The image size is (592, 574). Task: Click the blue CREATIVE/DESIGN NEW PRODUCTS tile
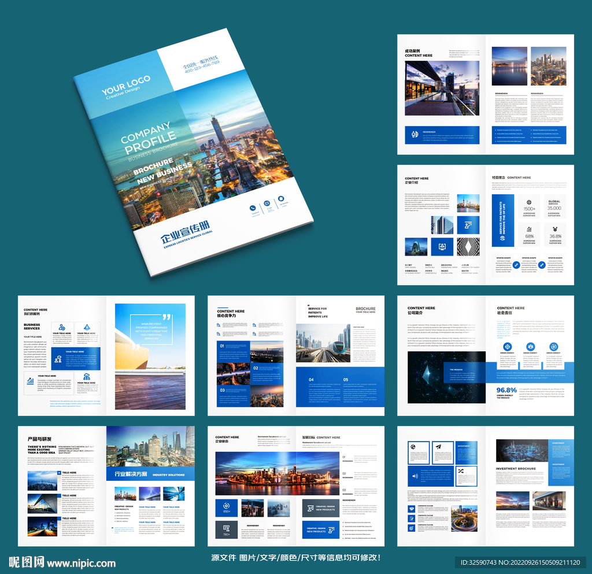[x=320, y=530]
